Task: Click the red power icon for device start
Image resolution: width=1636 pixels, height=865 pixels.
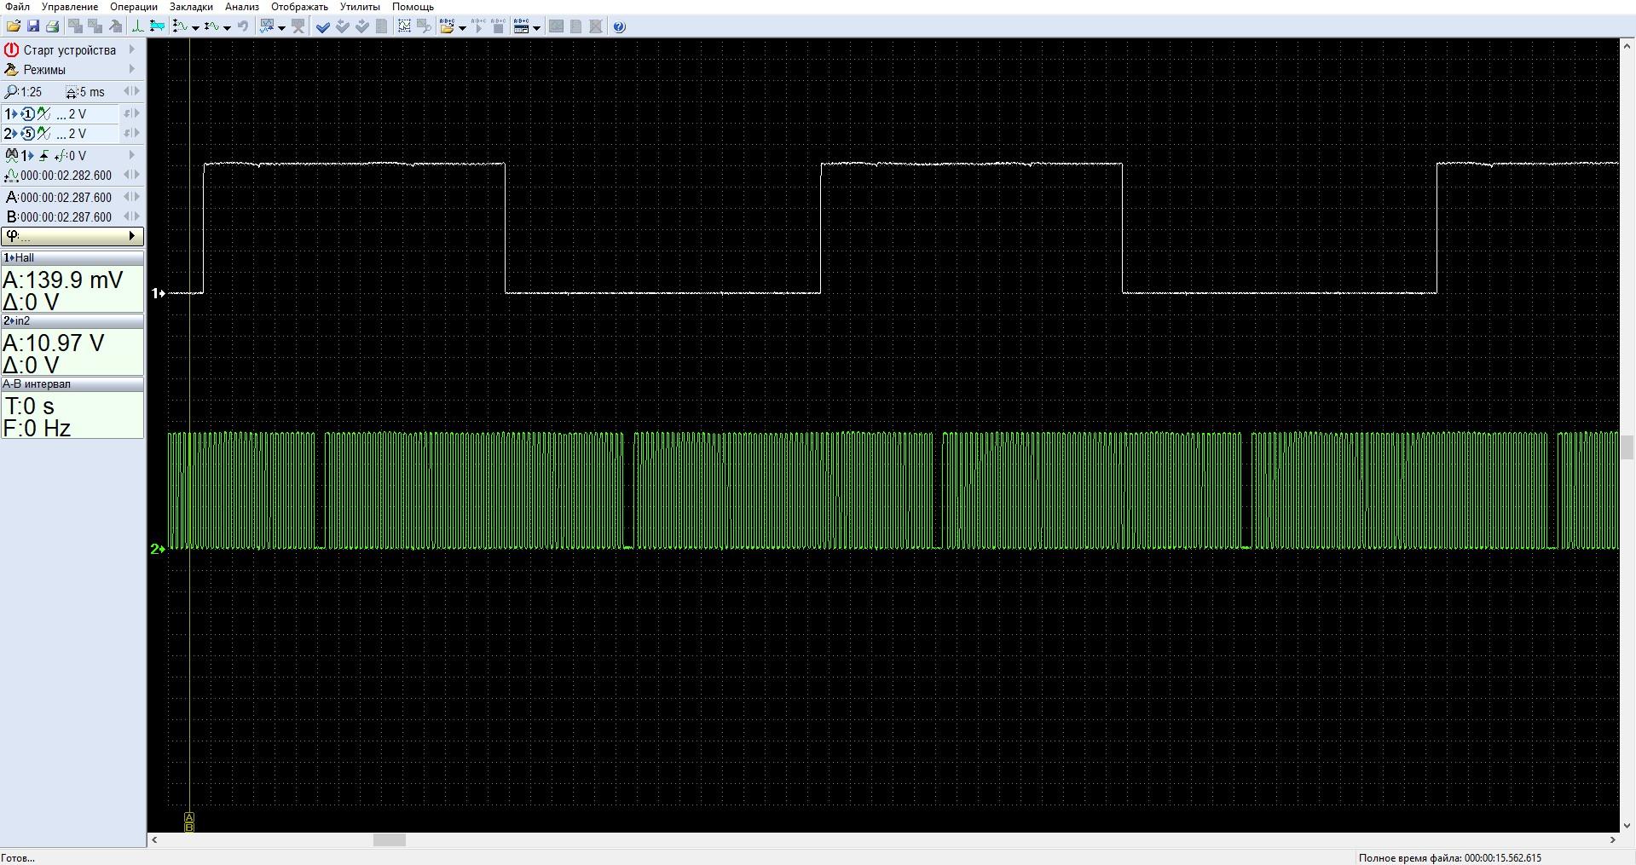Action: pos(11,49)
